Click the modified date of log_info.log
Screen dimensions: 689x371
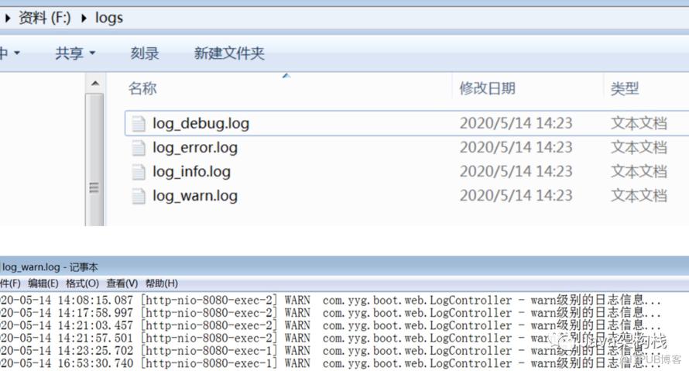point(516,172)
